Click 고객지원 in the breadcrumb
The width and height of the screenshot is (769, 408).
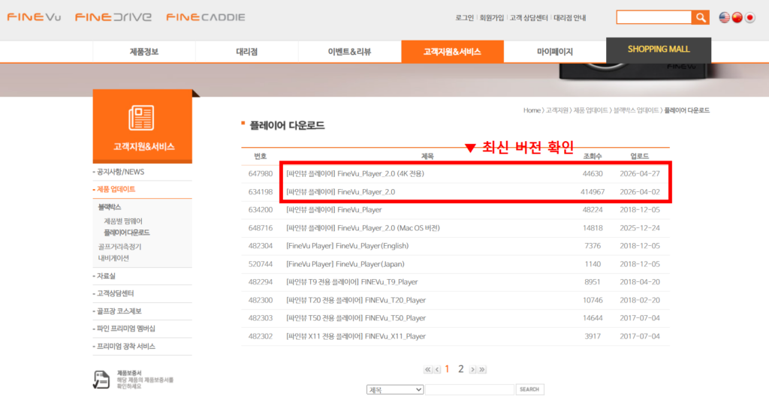pyautogui.click(x=556, y=111)
